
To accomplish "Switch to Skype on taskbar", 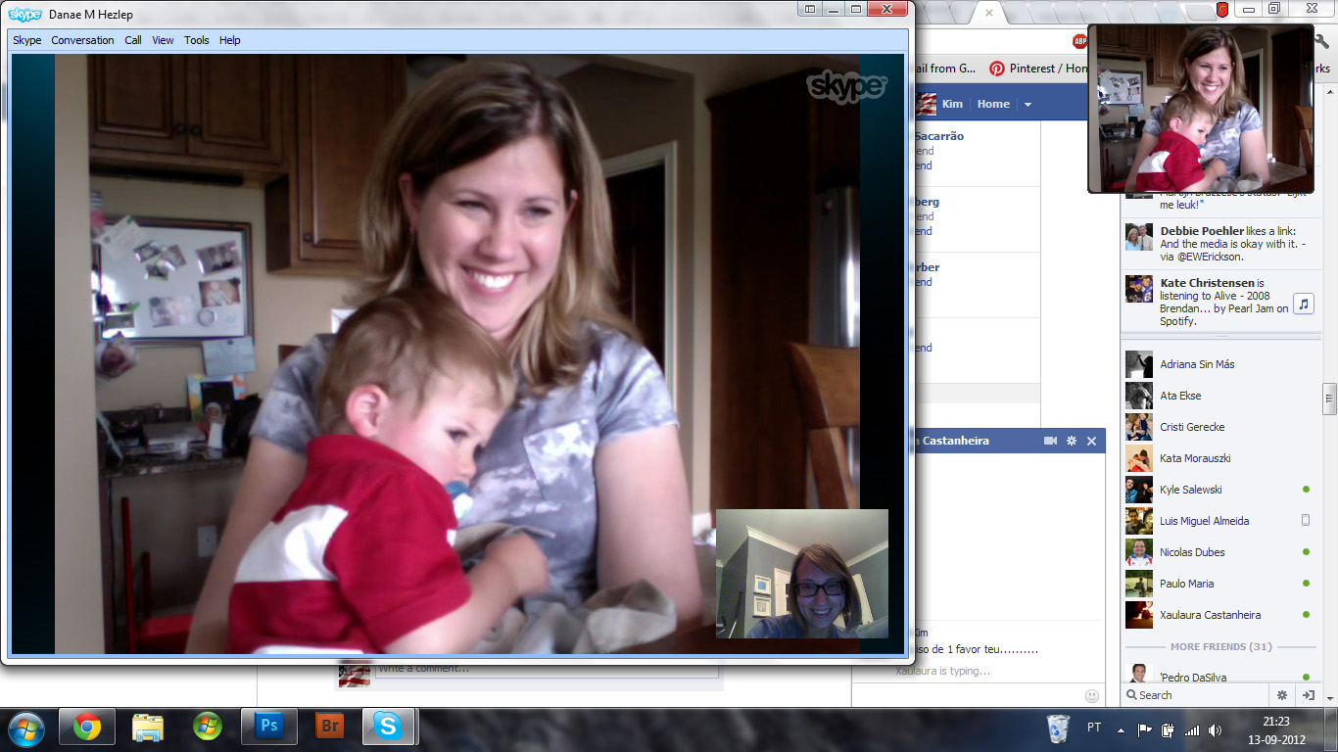I will (389, 728).
